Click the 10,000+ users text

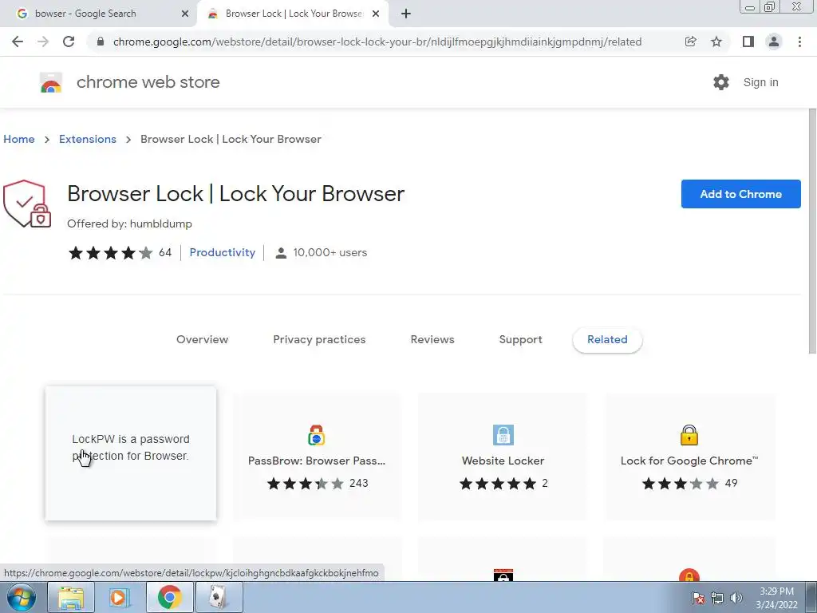pos(330,253)
